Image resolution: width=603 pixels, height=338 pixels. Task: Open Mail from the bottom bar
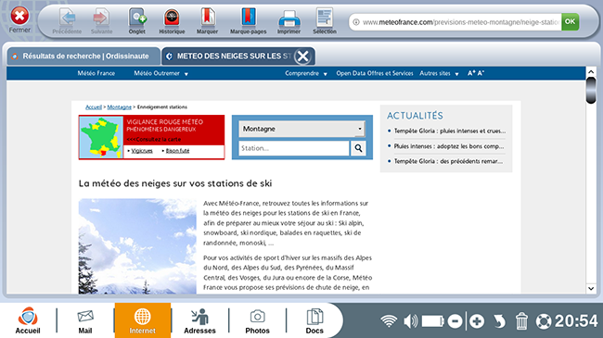[x=85, y=320]
